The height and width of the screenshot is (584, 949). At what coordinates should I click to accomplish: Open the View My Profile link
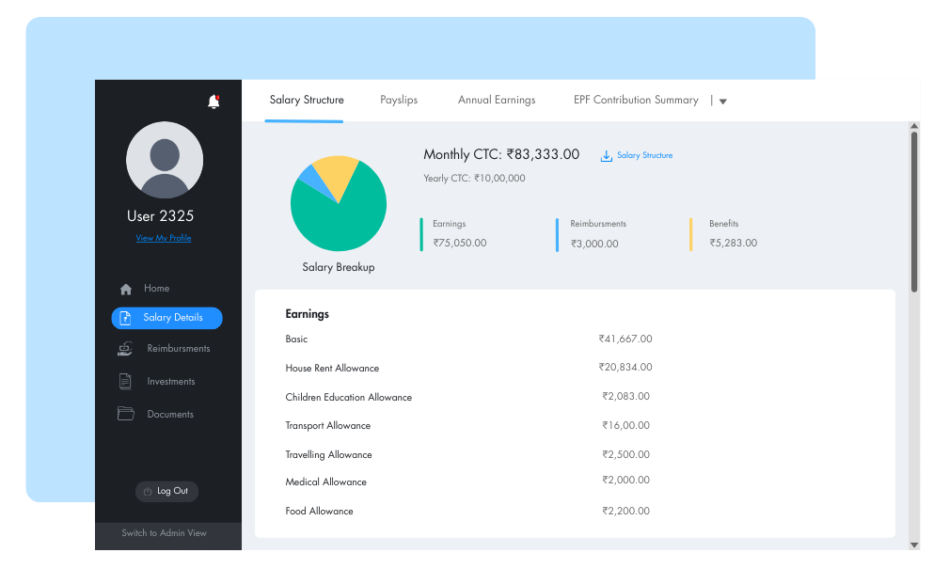coord(164,238)
